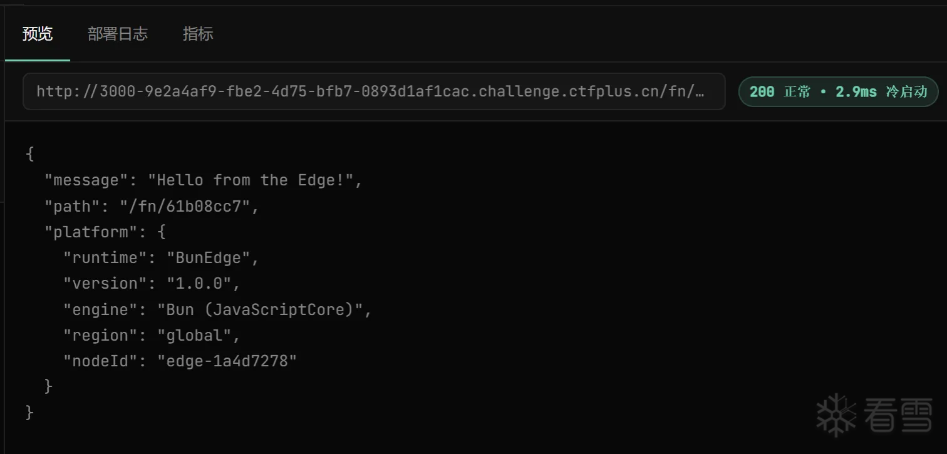Click the opening brace of JSON response

pos(29,154)
